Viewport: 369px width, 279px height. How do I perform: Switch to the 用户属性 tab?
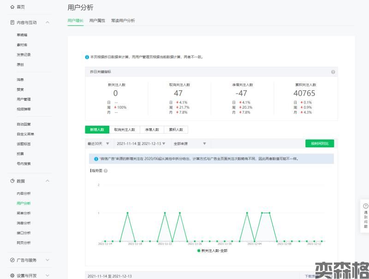(97, 21)
